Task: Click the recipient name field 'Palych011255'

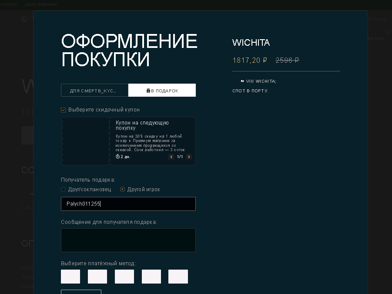Action: [128, 204]
